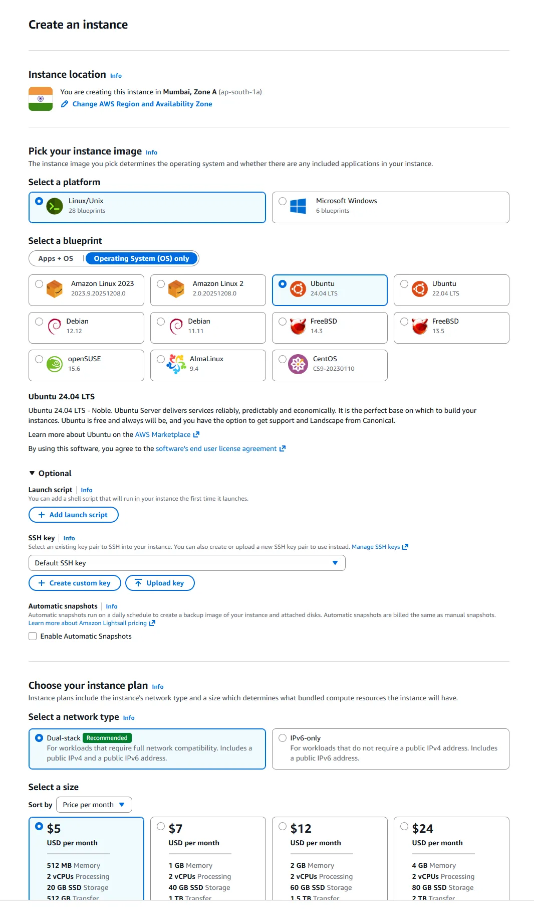
Task: Open the Default SSH key dropdown
Action: click(x=335, y=563)
